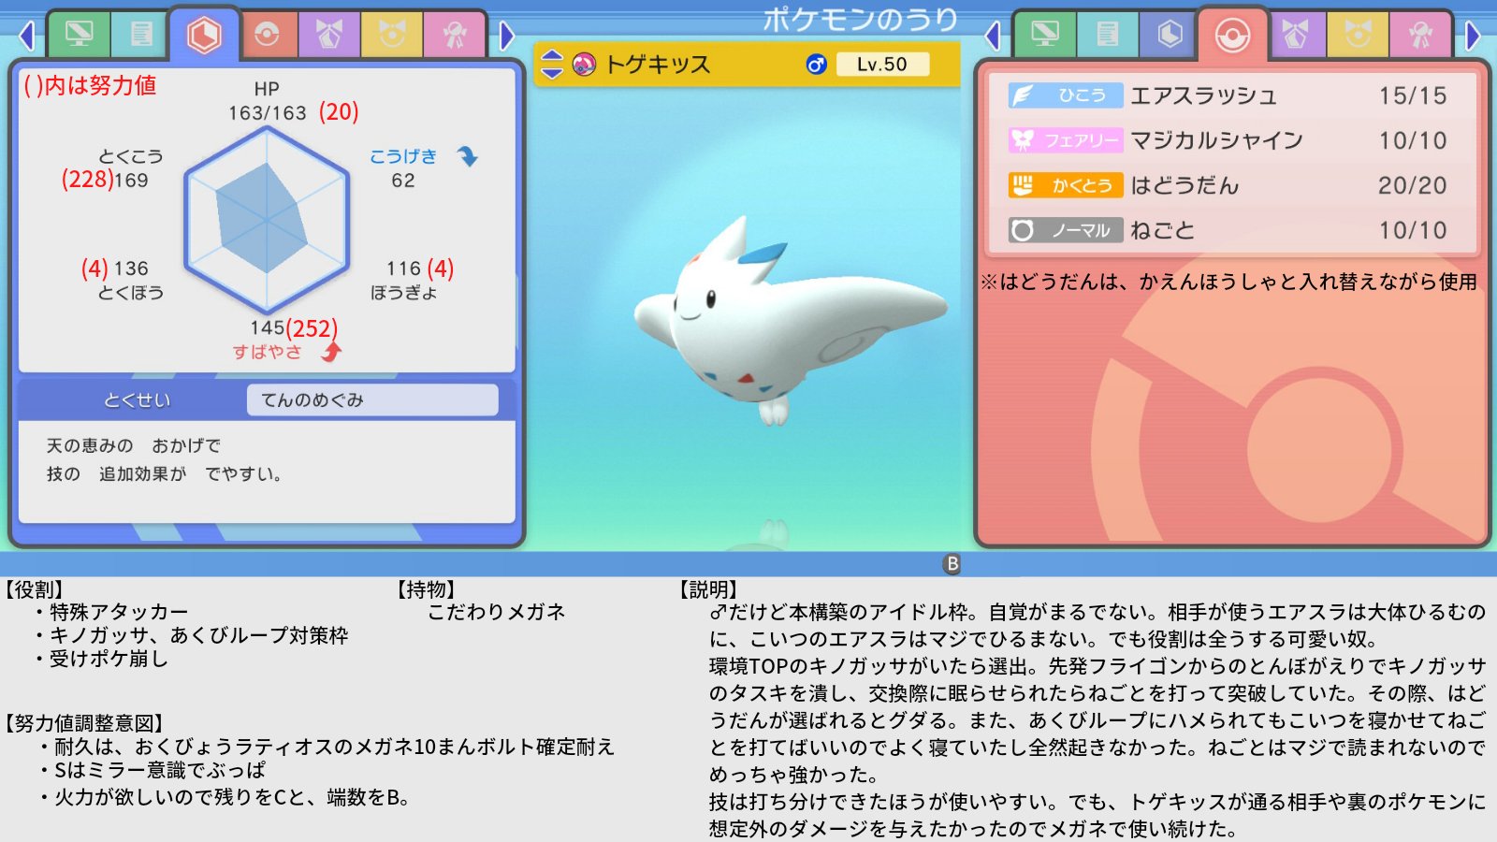The width and height of the screenshot is (1497, 842).
Task: Select the left panel stats hexagon tab
Action: [x=204, y=35]
